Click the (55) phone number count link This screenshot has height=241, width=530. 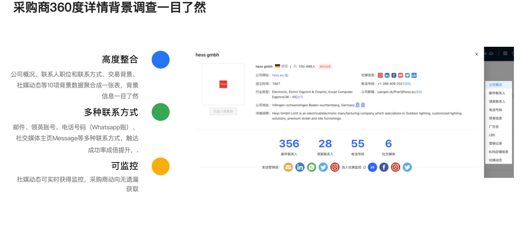(408, 84)
